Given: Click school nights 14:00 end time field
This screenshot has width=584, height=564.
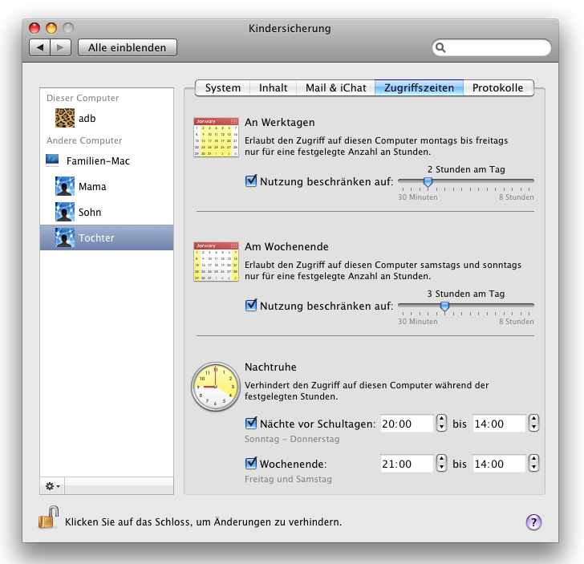Looking at the screenshot, I should tap(499, 423).
